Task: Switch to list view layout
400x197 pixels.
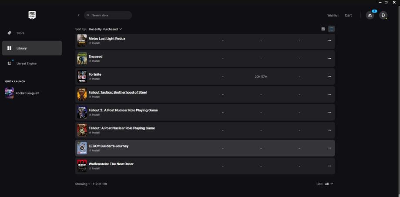Action: [x=331, y=29]
